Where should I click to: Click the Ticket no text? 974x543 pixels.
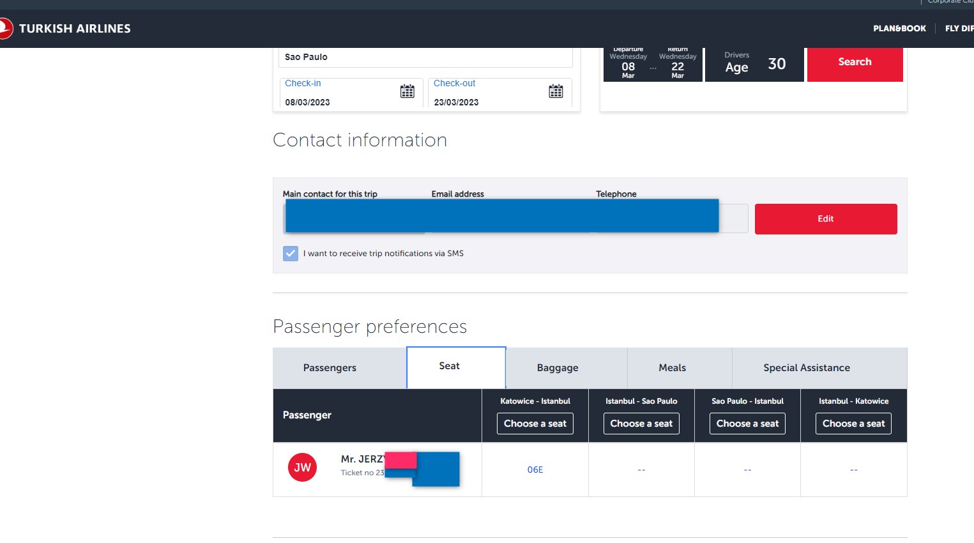coord(362,473)
